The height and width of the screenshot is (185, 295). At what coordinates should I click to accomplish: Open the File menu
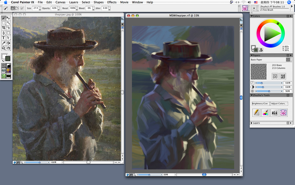(x=40, y=2)
